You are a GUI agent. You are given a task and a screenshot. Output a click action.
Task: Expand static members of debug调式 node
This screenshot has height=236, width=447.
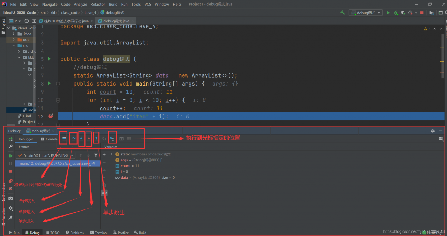(x=111, y=154)
